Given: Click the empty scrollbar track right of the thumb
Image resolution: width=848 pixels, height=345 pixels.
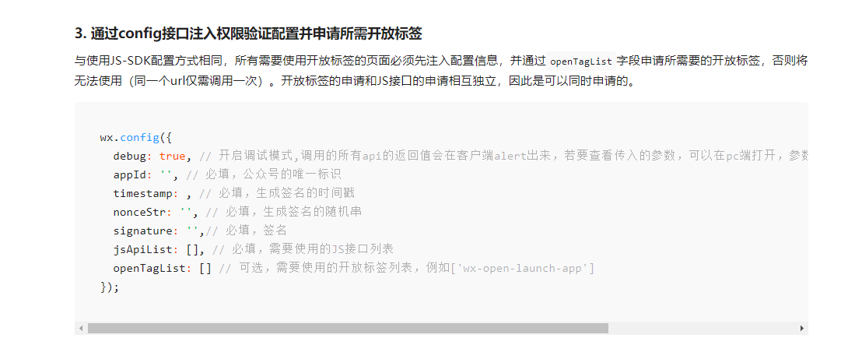Looking at the screenshot, I should [703, 328].
